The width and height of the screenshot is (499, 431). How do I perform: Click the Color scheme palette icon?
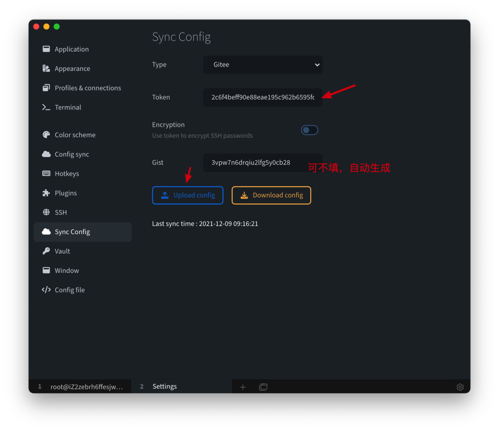coord(46,135)
